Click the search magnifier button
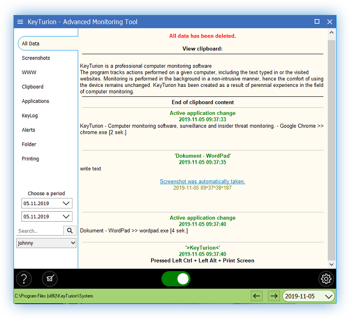This screenshot has height=319, width=350. (x=70, y=231)
